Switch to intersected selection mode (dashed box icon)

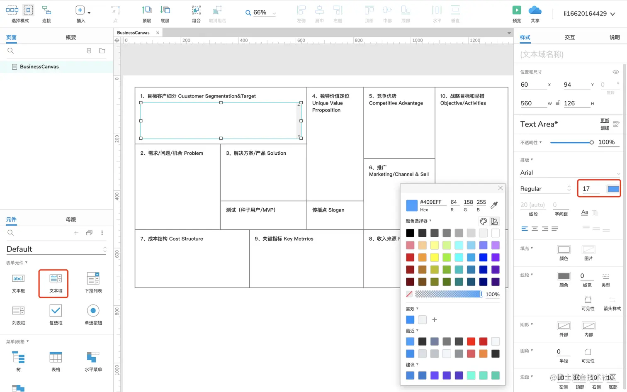click(28, 10)
